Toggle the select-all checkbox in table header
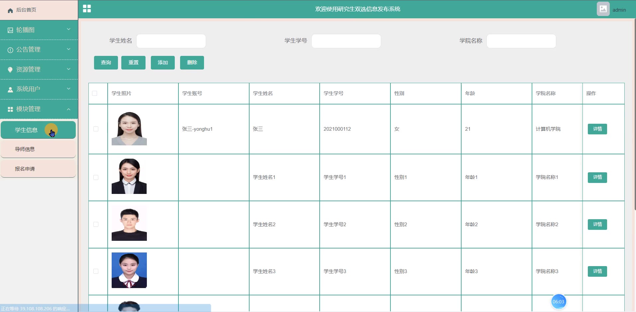Image resolution: width=636 pixels, height=312 pixels. tap(95, 93)
